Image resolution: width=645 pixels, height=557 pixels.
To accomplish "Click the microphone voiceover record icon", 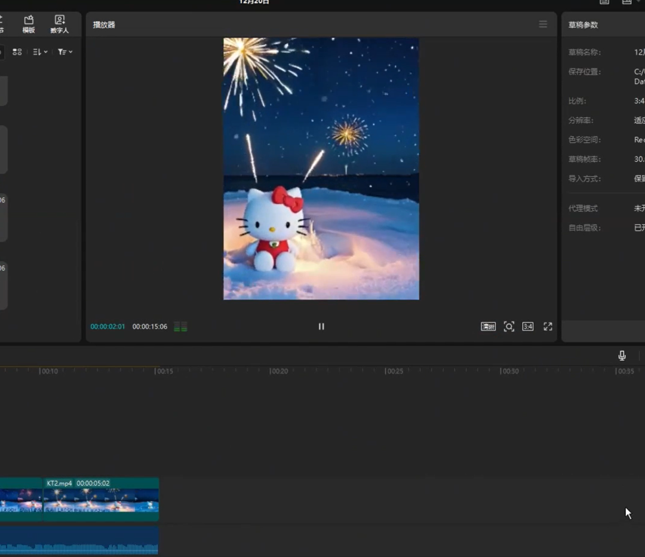I will [x=622, y=356].
